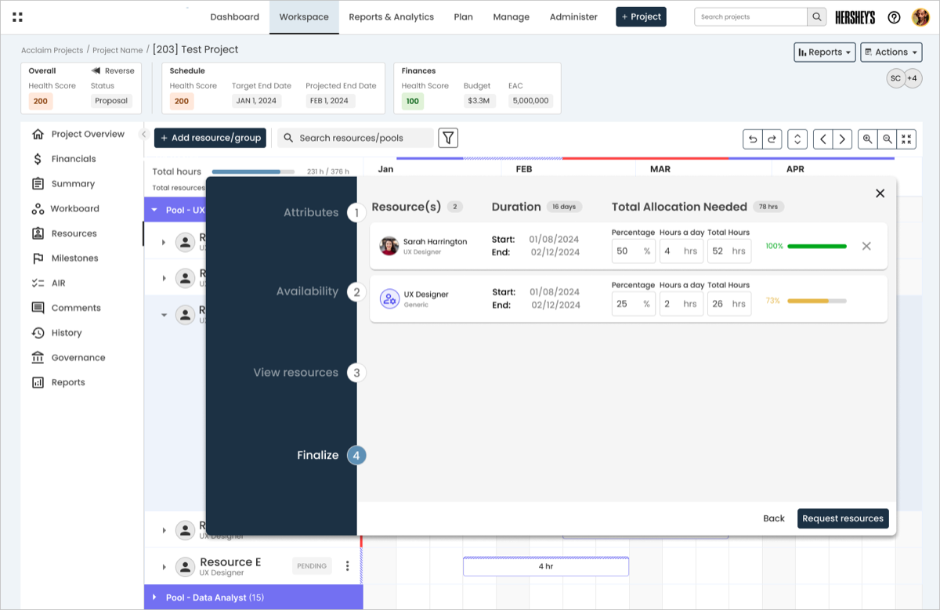Open the Reports dropdown button
The image size is (940, 610).
[825, 52]
